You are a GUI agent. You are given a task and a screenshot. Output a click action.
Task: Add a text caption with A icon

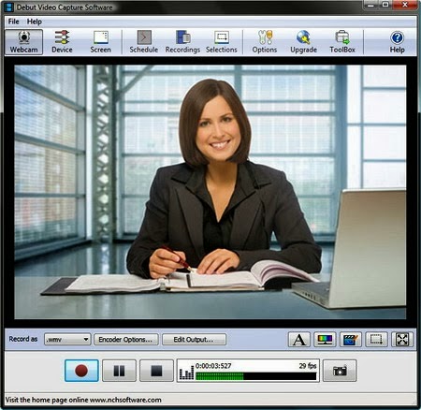(x=299, y=340)
